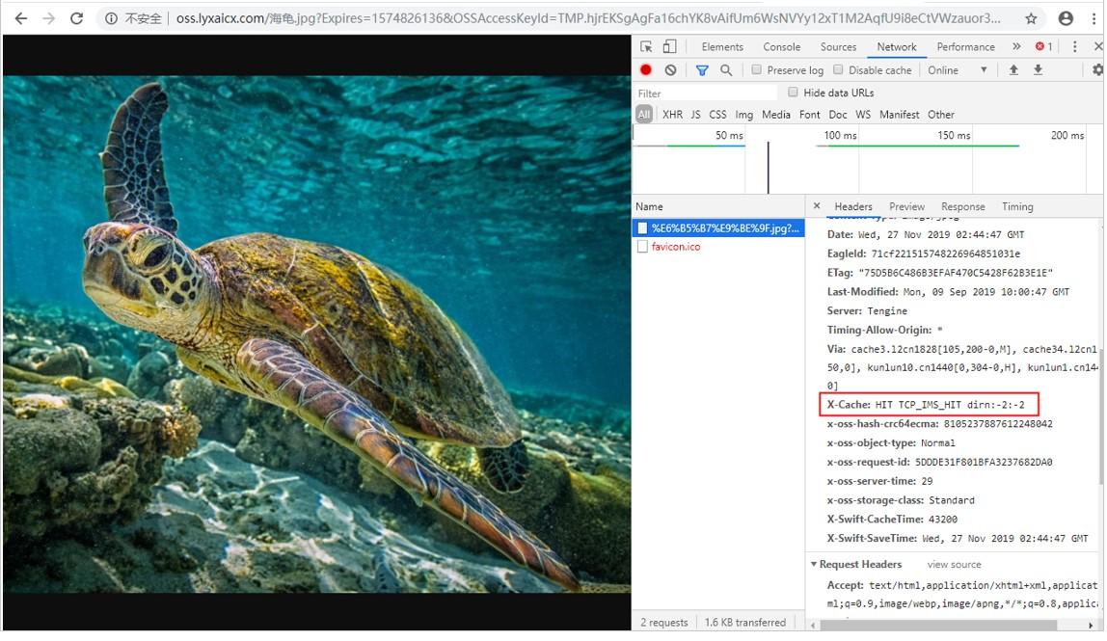Switch to Performance tab
Viewport: 1107px width, 641px height.
(x=966, y=46)
